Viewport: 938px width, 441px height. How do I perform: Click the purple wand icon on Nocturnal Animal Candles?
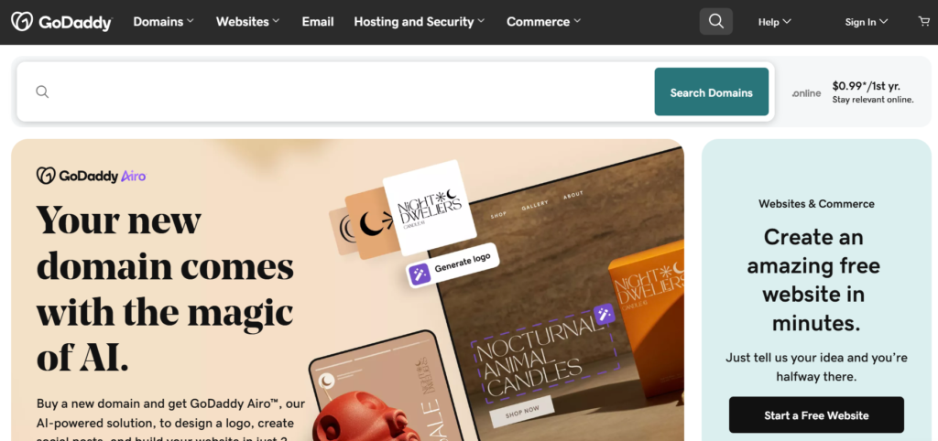click(x=605, y=314)
